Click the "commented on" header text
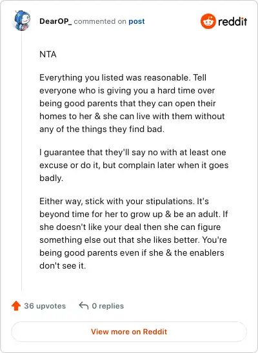This screenshot has height=353, width=258. (100, 21)
